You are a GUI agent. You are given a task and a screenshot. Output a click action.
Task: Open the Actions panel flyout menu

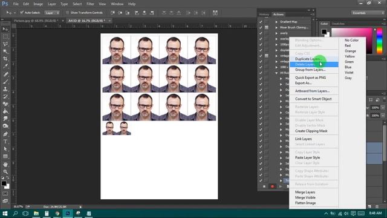(313, 15)
